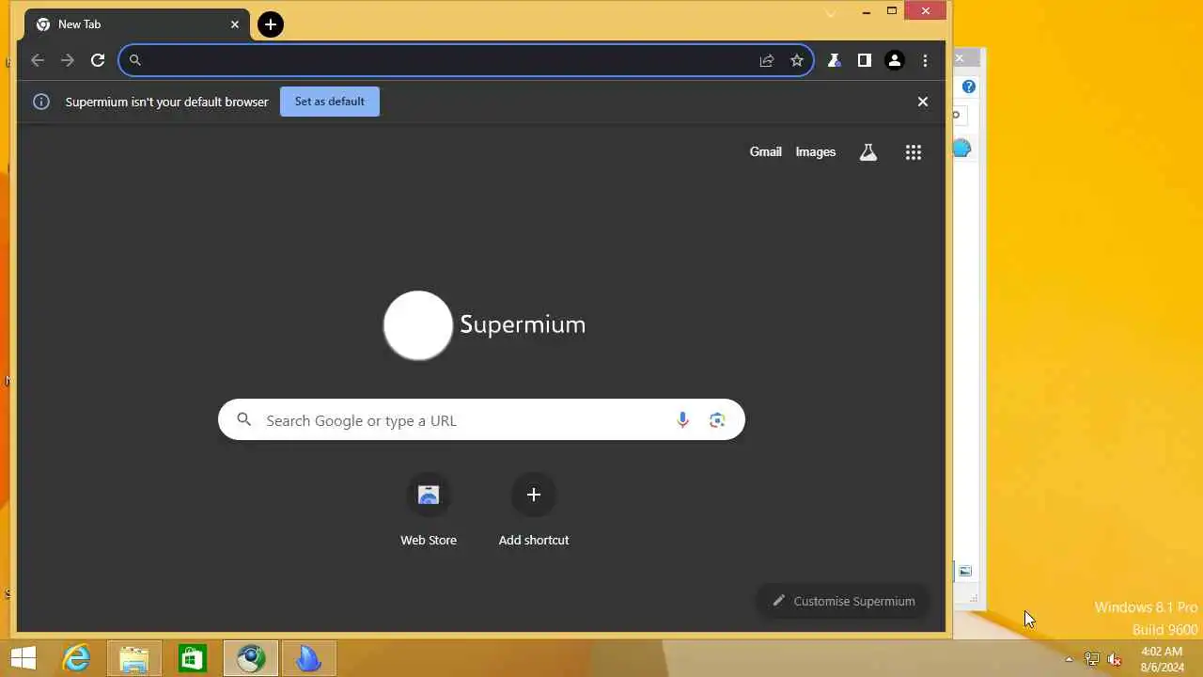Screen dimensions: 1203x677
Task: Add shortcut tile on new tab page
Action: click(x=534, y=512)
